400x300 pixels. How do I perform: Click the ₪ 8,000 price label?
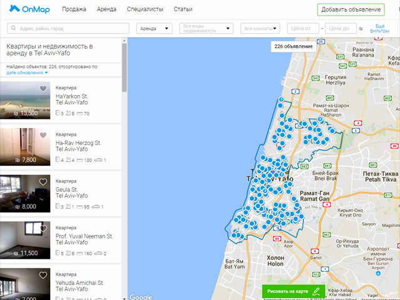pyautogui.click(x=26, y=207)
